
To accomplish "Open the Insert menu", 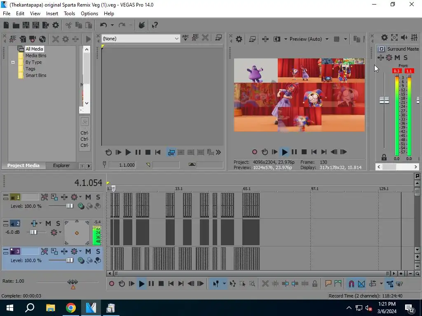I will click(x=52, y=14).
